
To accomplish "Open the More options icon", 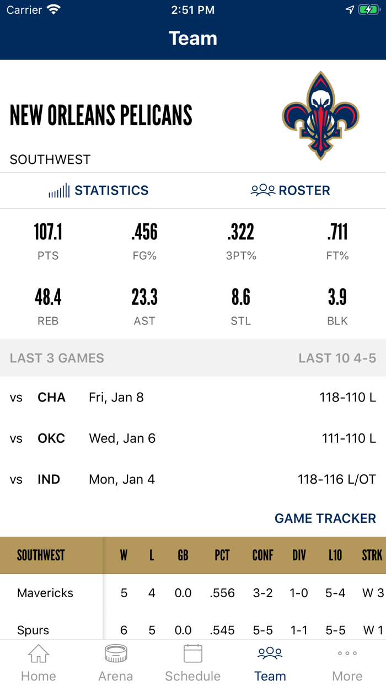I will pyautogui.click(x=347, y=653).
